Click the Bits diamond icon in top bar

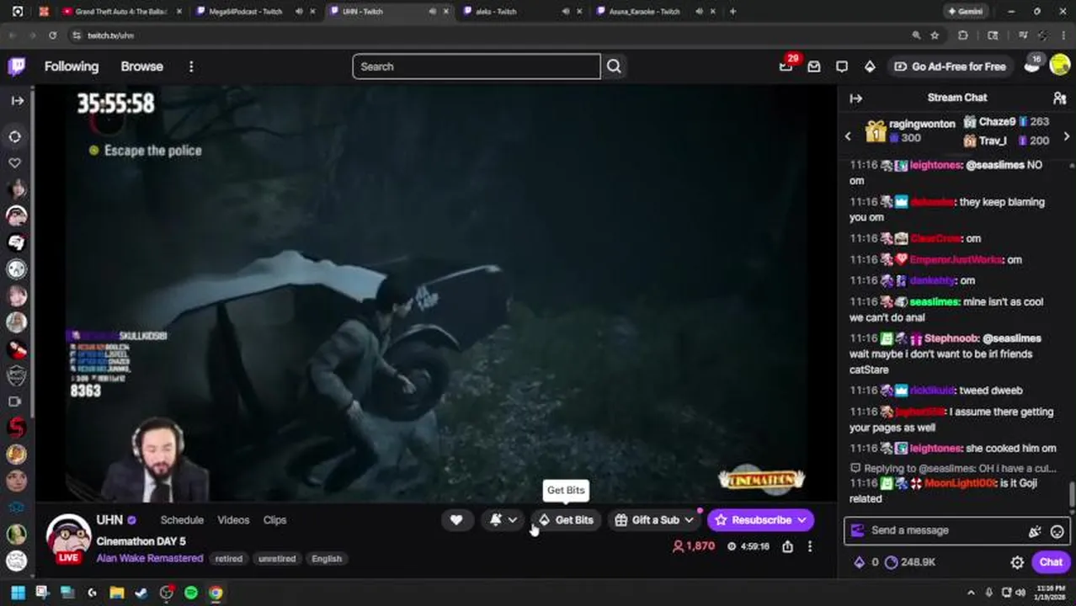870,66
